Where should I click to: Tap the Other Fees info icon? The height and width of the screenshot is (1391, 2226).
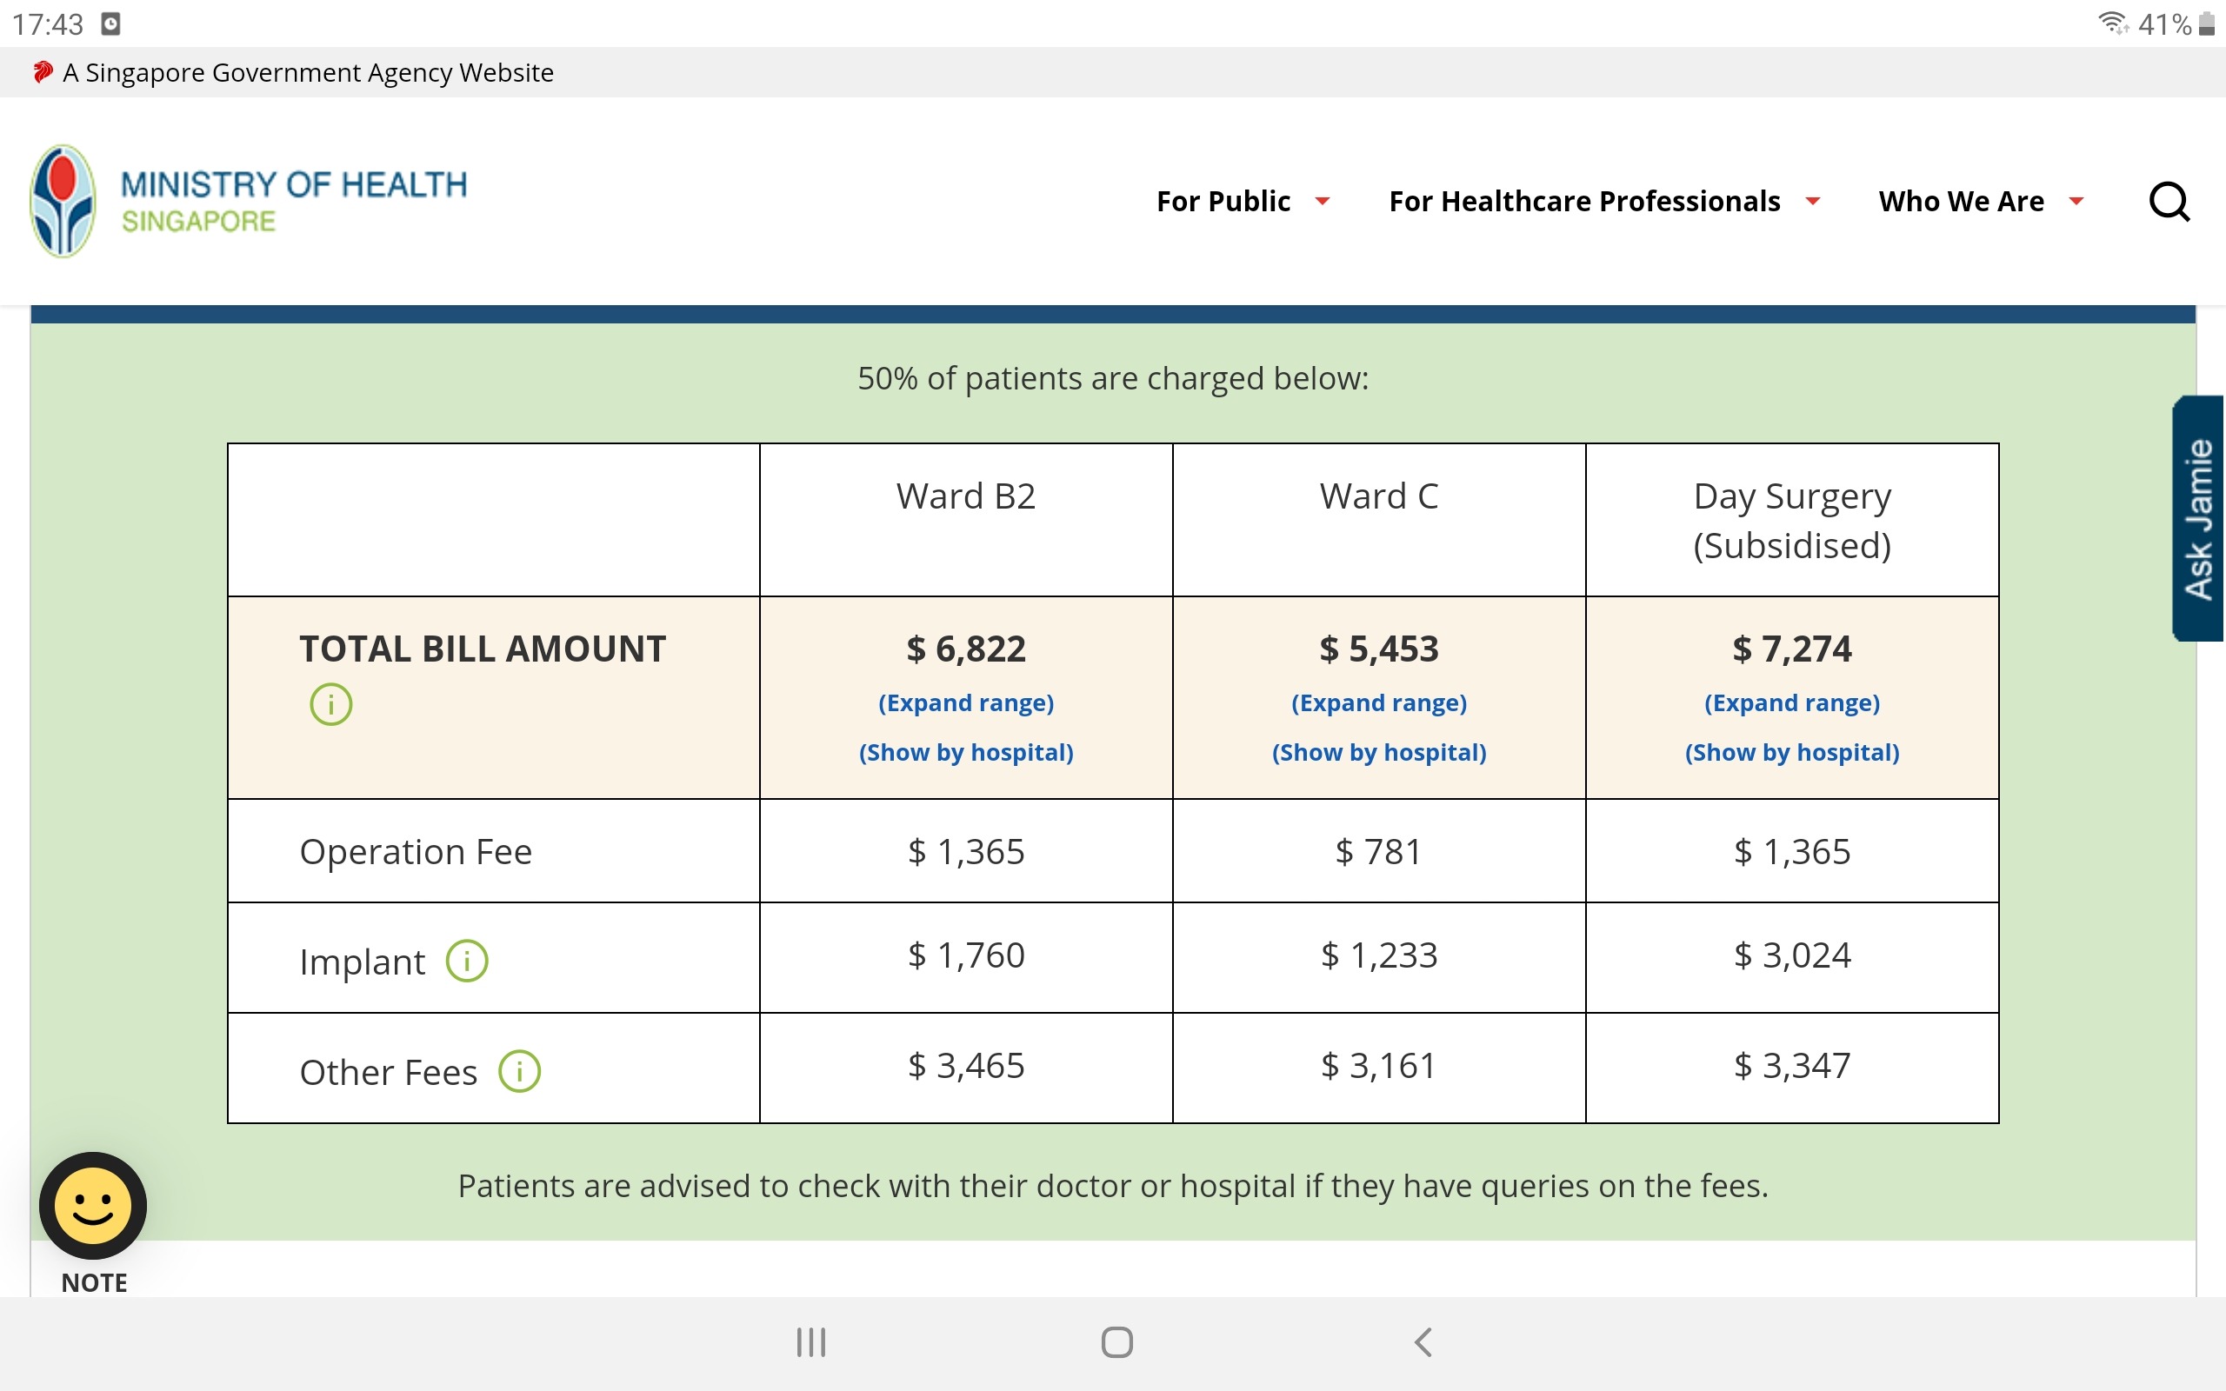[x=519, y=1072]
